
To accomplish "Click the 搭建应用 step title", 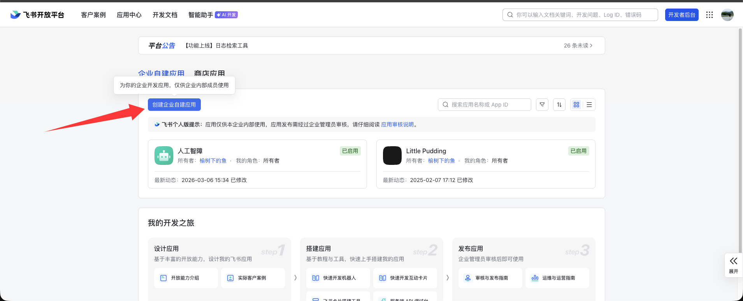I will coord(318,248).
